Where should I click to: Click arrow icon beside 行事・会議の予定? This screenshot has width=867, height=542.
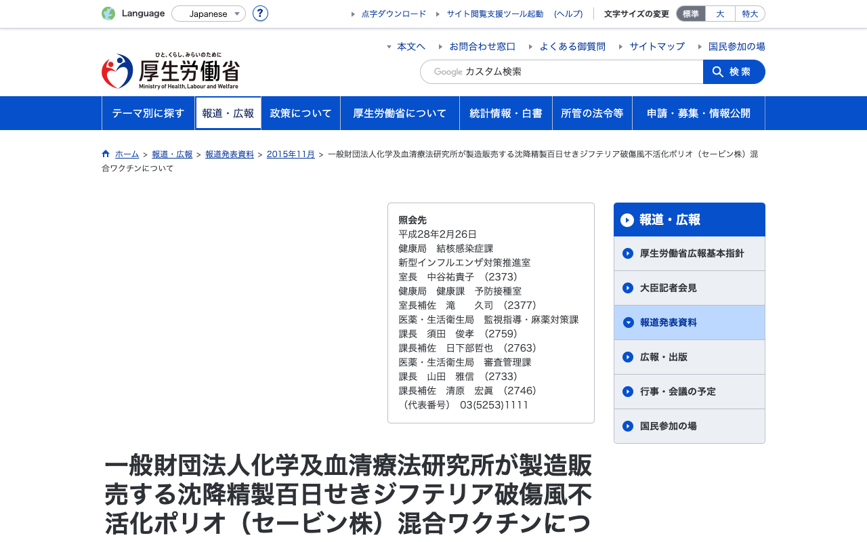click(x=628, y=392)
